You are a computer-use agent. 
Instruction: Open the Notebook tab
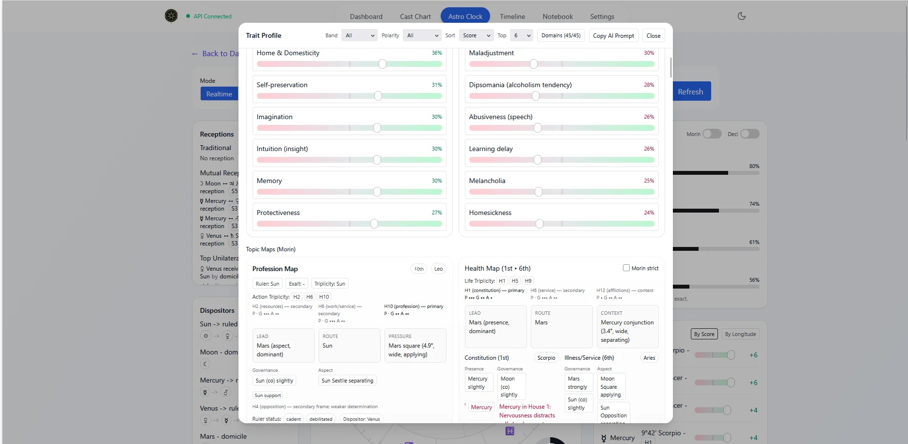pyautogui.click(x=558, y=16)
